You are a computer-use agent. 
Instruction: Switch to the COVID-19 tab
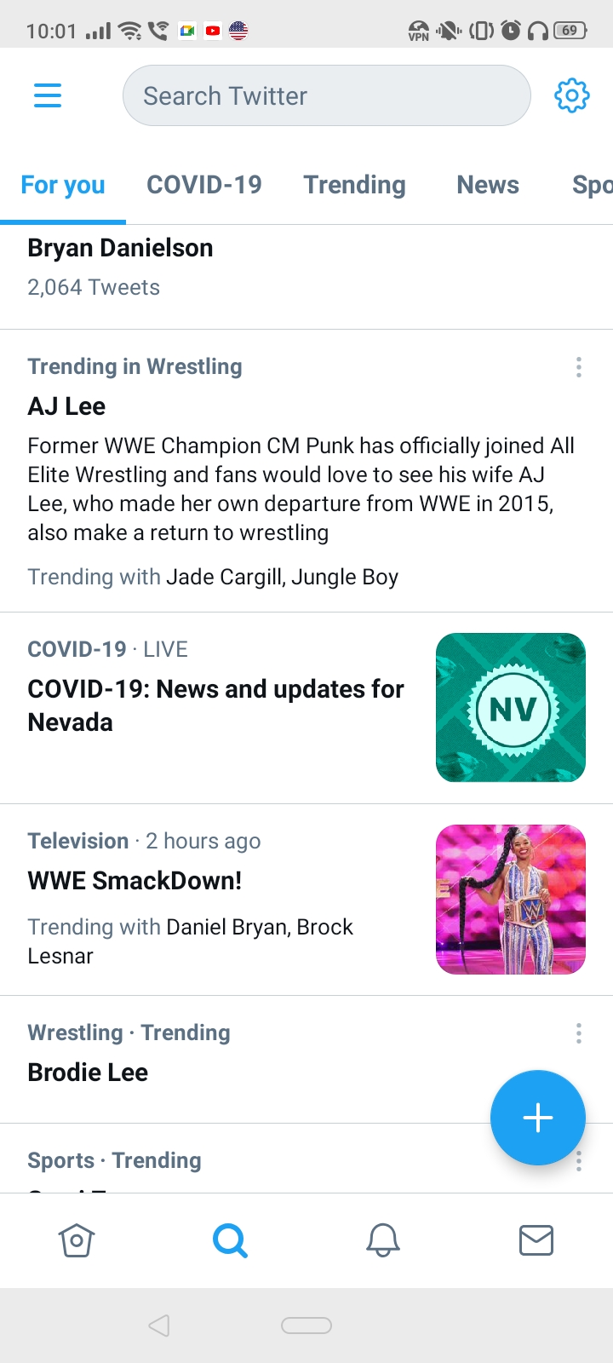point(204,184)
